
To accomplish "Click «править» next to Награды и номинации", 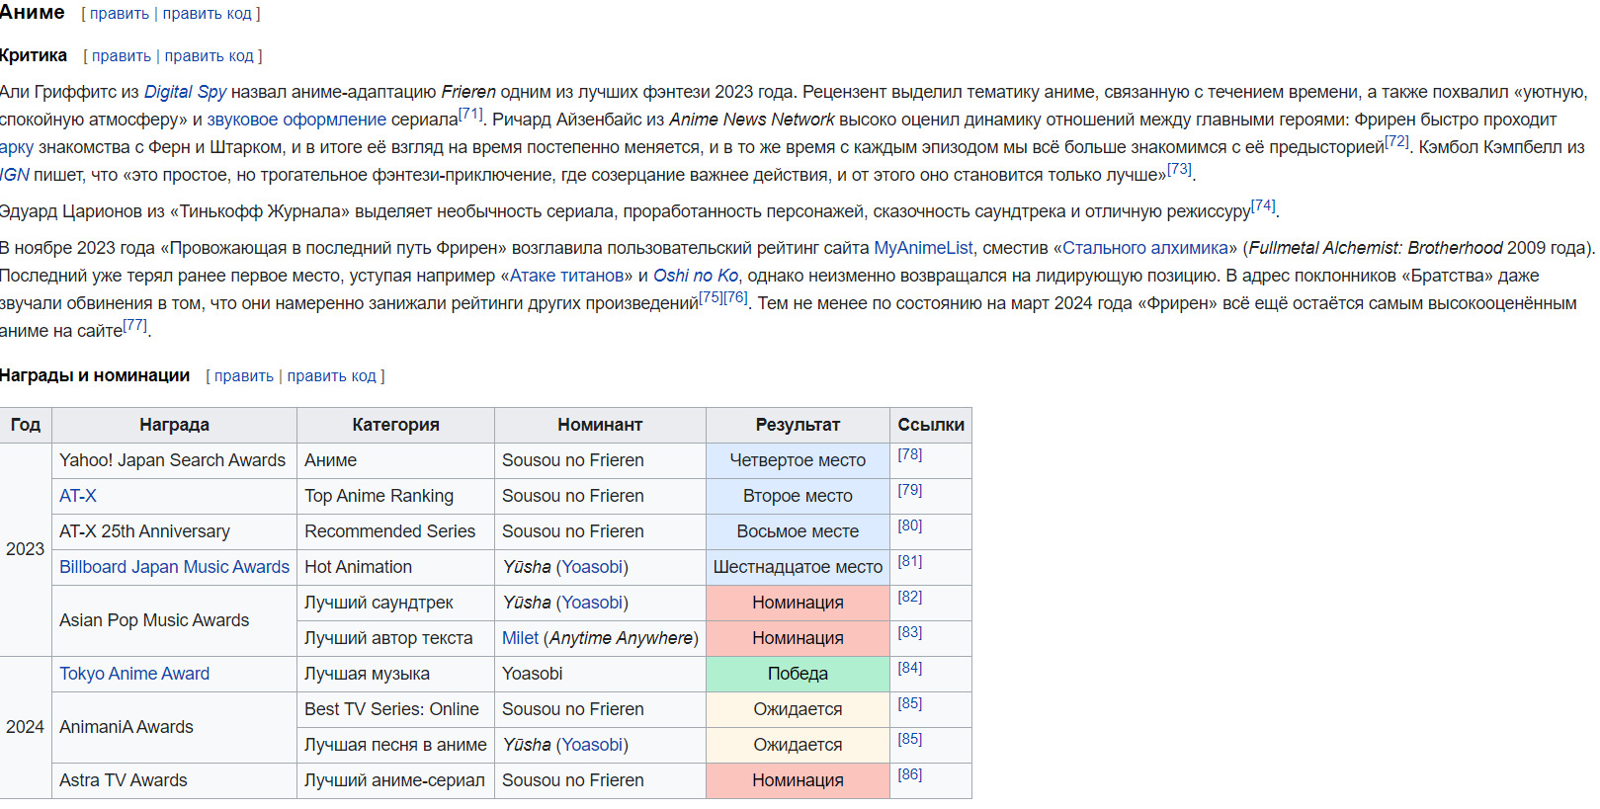I will 244,376.
